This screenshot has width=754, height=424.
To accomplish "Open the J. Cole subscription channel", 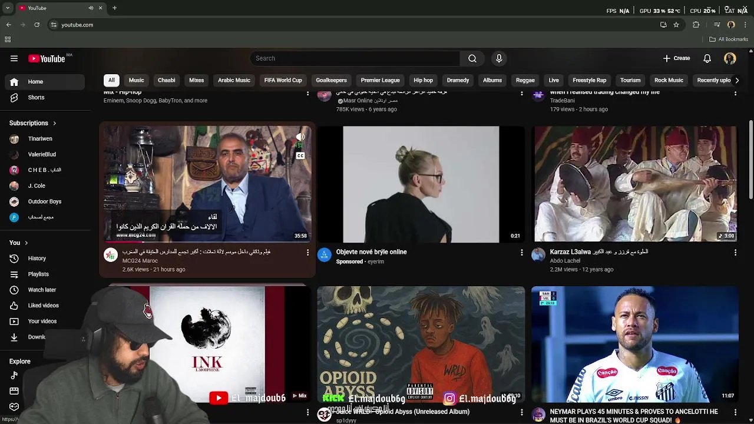I will pos(45,186).
